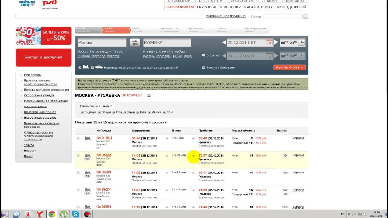Click ЭР train icon for № 064Й

88,174
